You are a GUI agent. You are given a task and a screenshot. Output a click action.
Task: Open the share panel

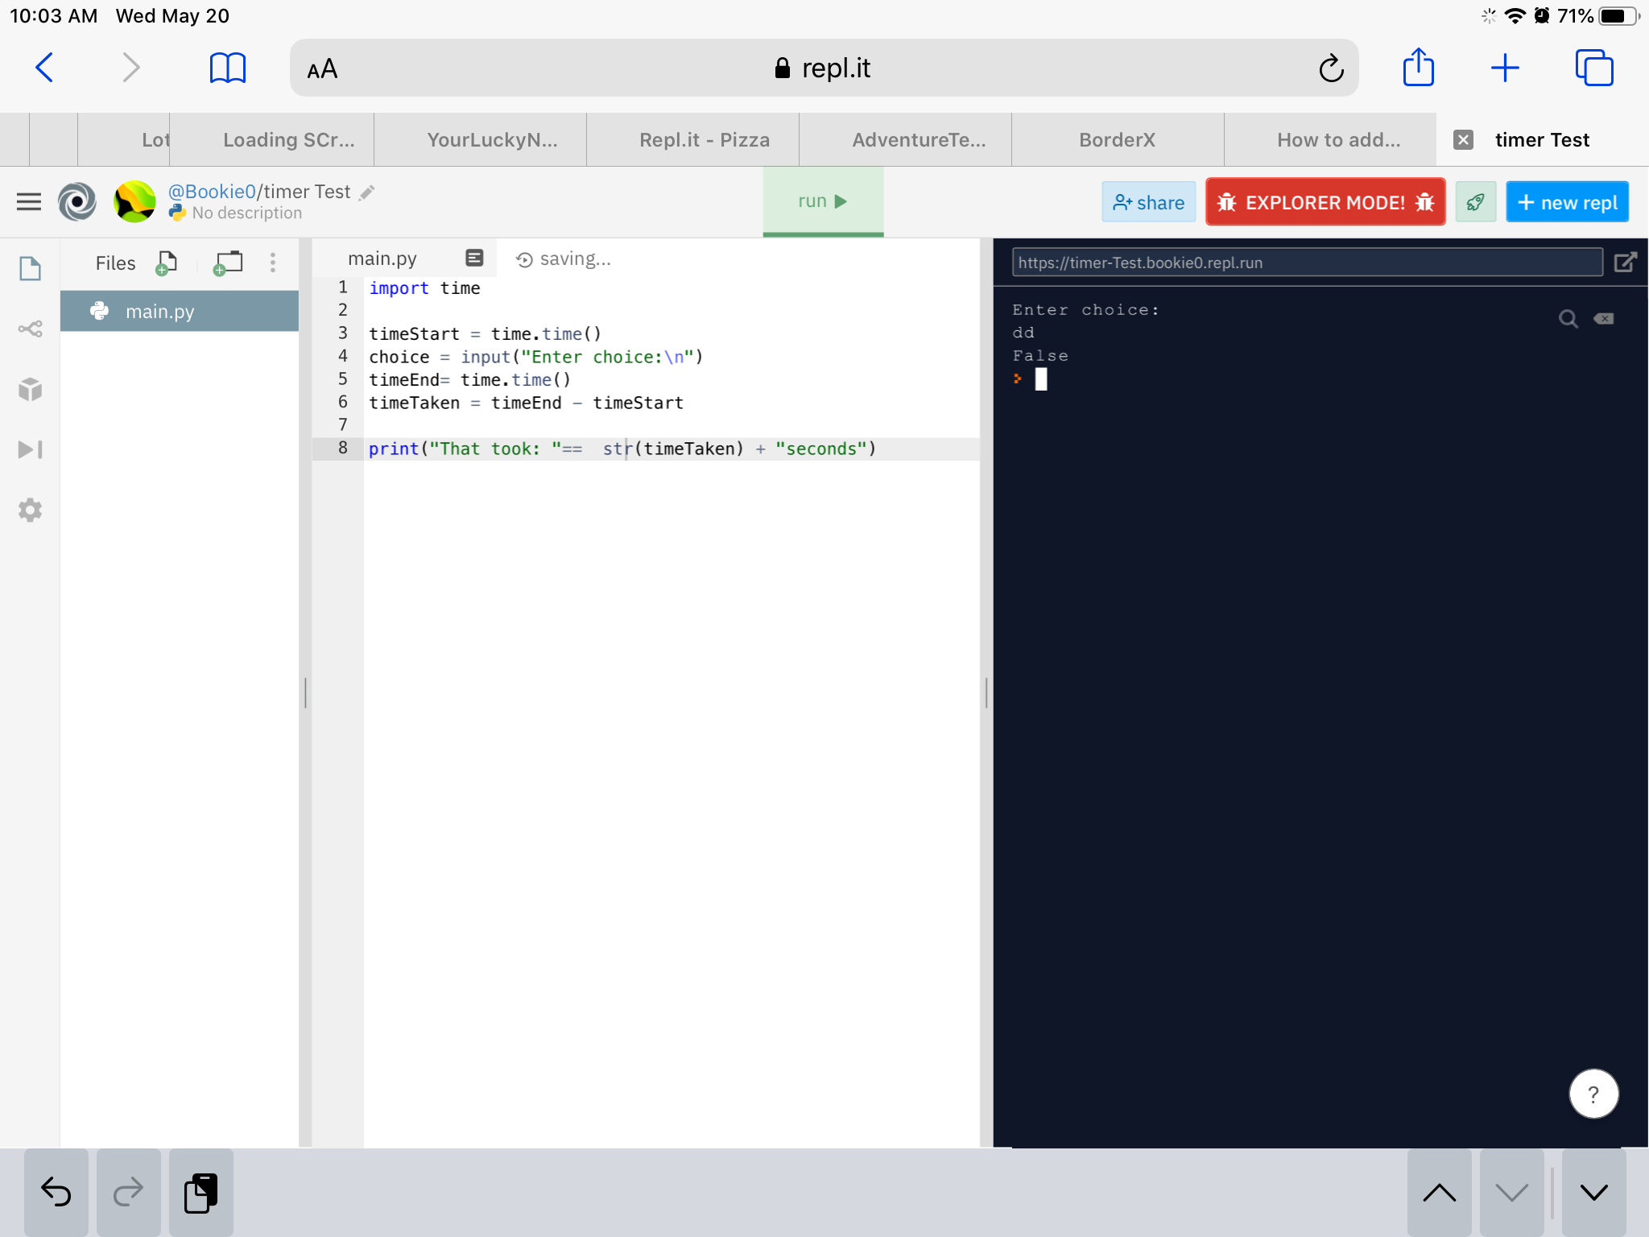1148,201
